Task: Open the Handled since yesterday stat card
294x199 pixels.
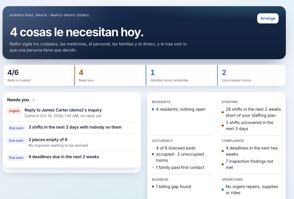Action: coord(182,75)
